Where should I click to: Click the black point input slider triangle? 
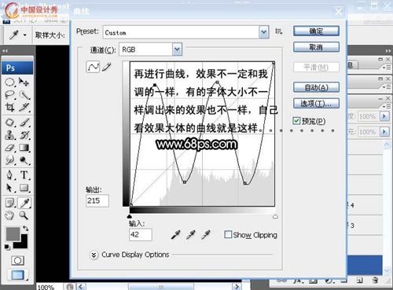coord(130,216)
